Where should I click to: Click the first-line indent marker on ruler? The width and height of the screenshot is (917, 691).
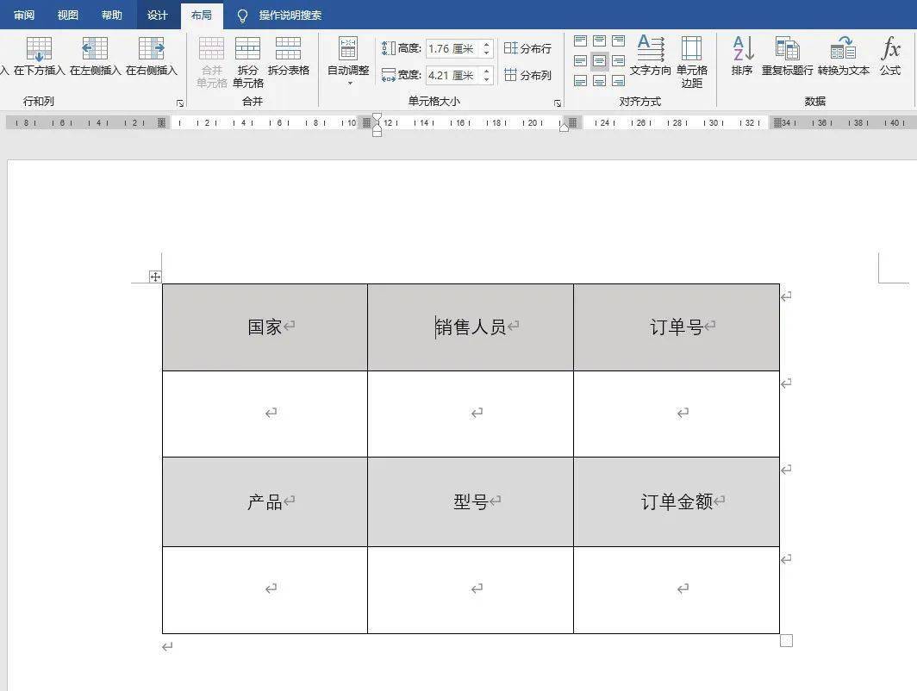pyautogui.click(x=377, y=118)
